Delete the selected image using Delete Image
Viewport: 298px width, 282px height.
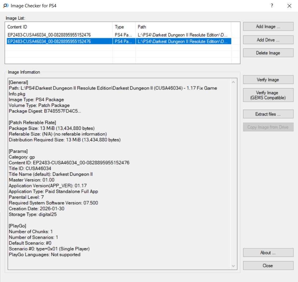click(268, 53)
